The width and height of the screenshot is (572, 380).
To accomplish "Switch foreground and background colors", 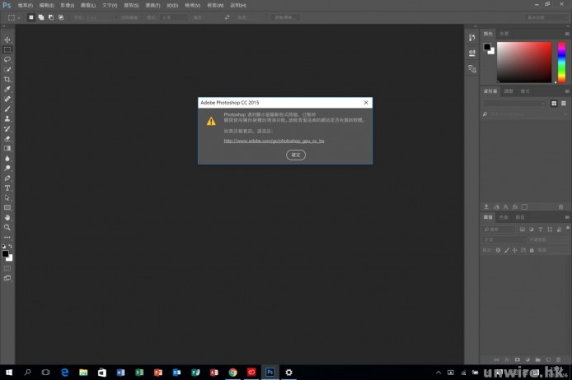I will 11,246.
